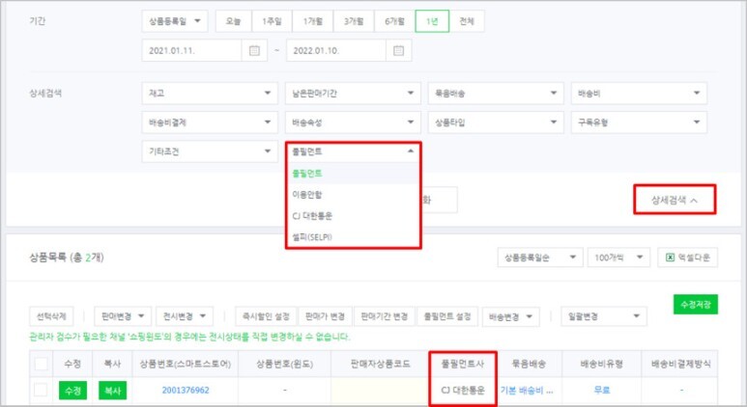Open the 상품타입 filter dropdown
The height and width of the screenshot is (407, 747).
pos(496,122)
